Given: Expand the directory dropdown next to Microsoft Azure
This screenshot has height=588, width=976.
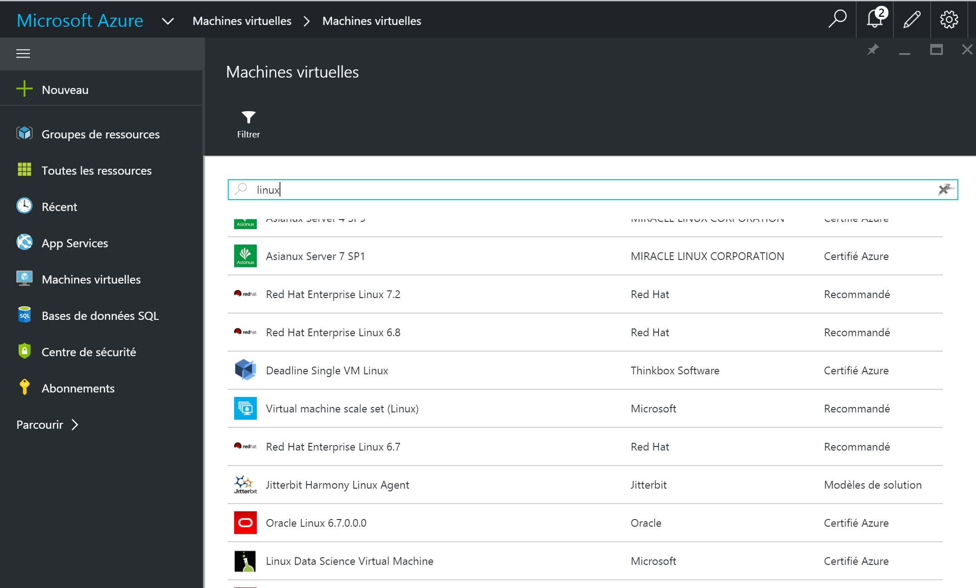Looking at the screenshot, I should (167, 21).
